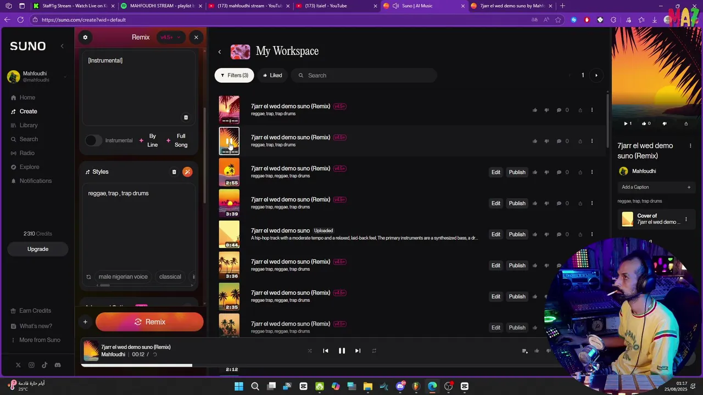Open the Filters (3) dropdown
The width and height of the screenshot is (703, 395).
click(x=235, y=75)
